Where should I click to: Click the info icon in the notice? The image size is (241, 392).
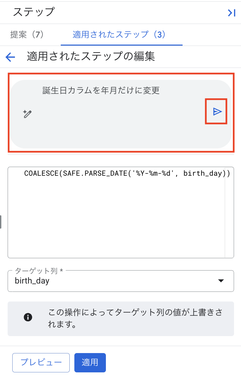(x=28, y=317)
